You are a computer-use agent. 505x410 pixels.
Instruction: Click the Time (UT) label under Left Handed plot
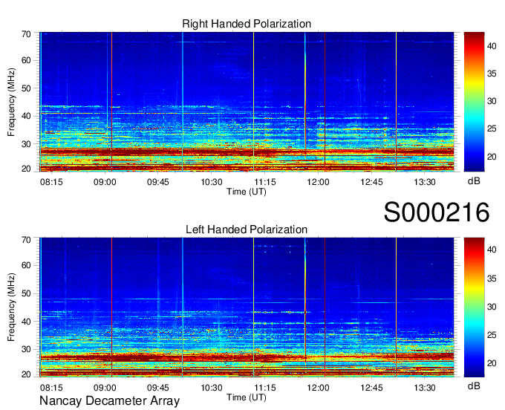[x=247, y=397]
